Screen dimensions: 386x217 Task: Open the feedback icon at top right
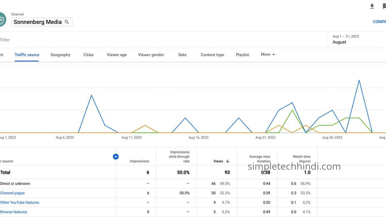tap(384, 6)
